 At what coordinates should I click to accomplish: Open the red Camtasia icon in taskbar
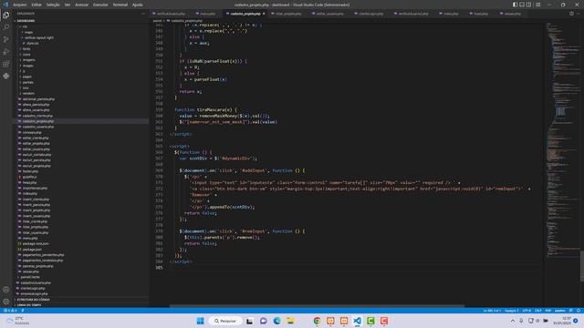[x=384, y=321]
